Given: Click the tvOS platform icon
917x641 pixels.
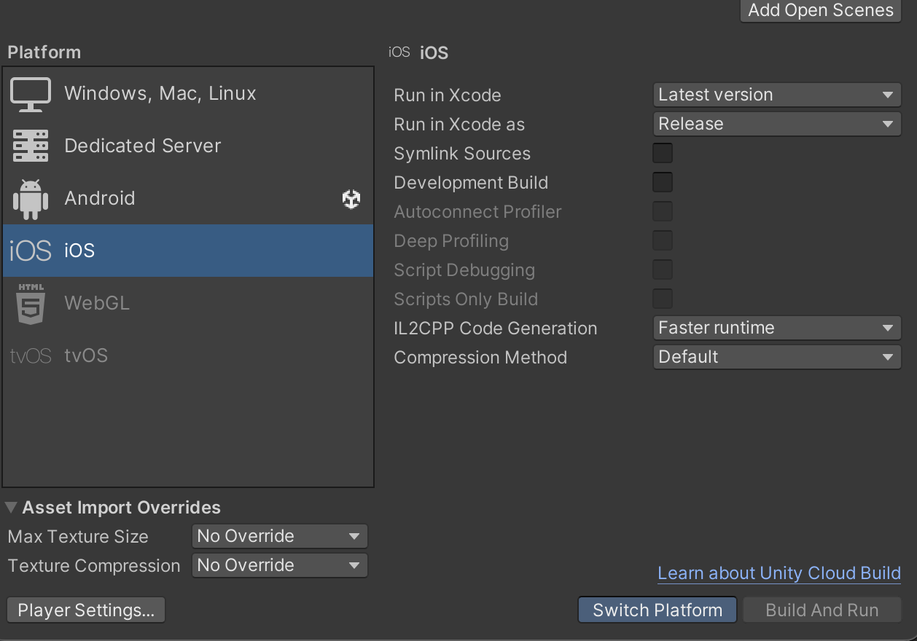Looking at the screenshot, I should coord(31,355).
